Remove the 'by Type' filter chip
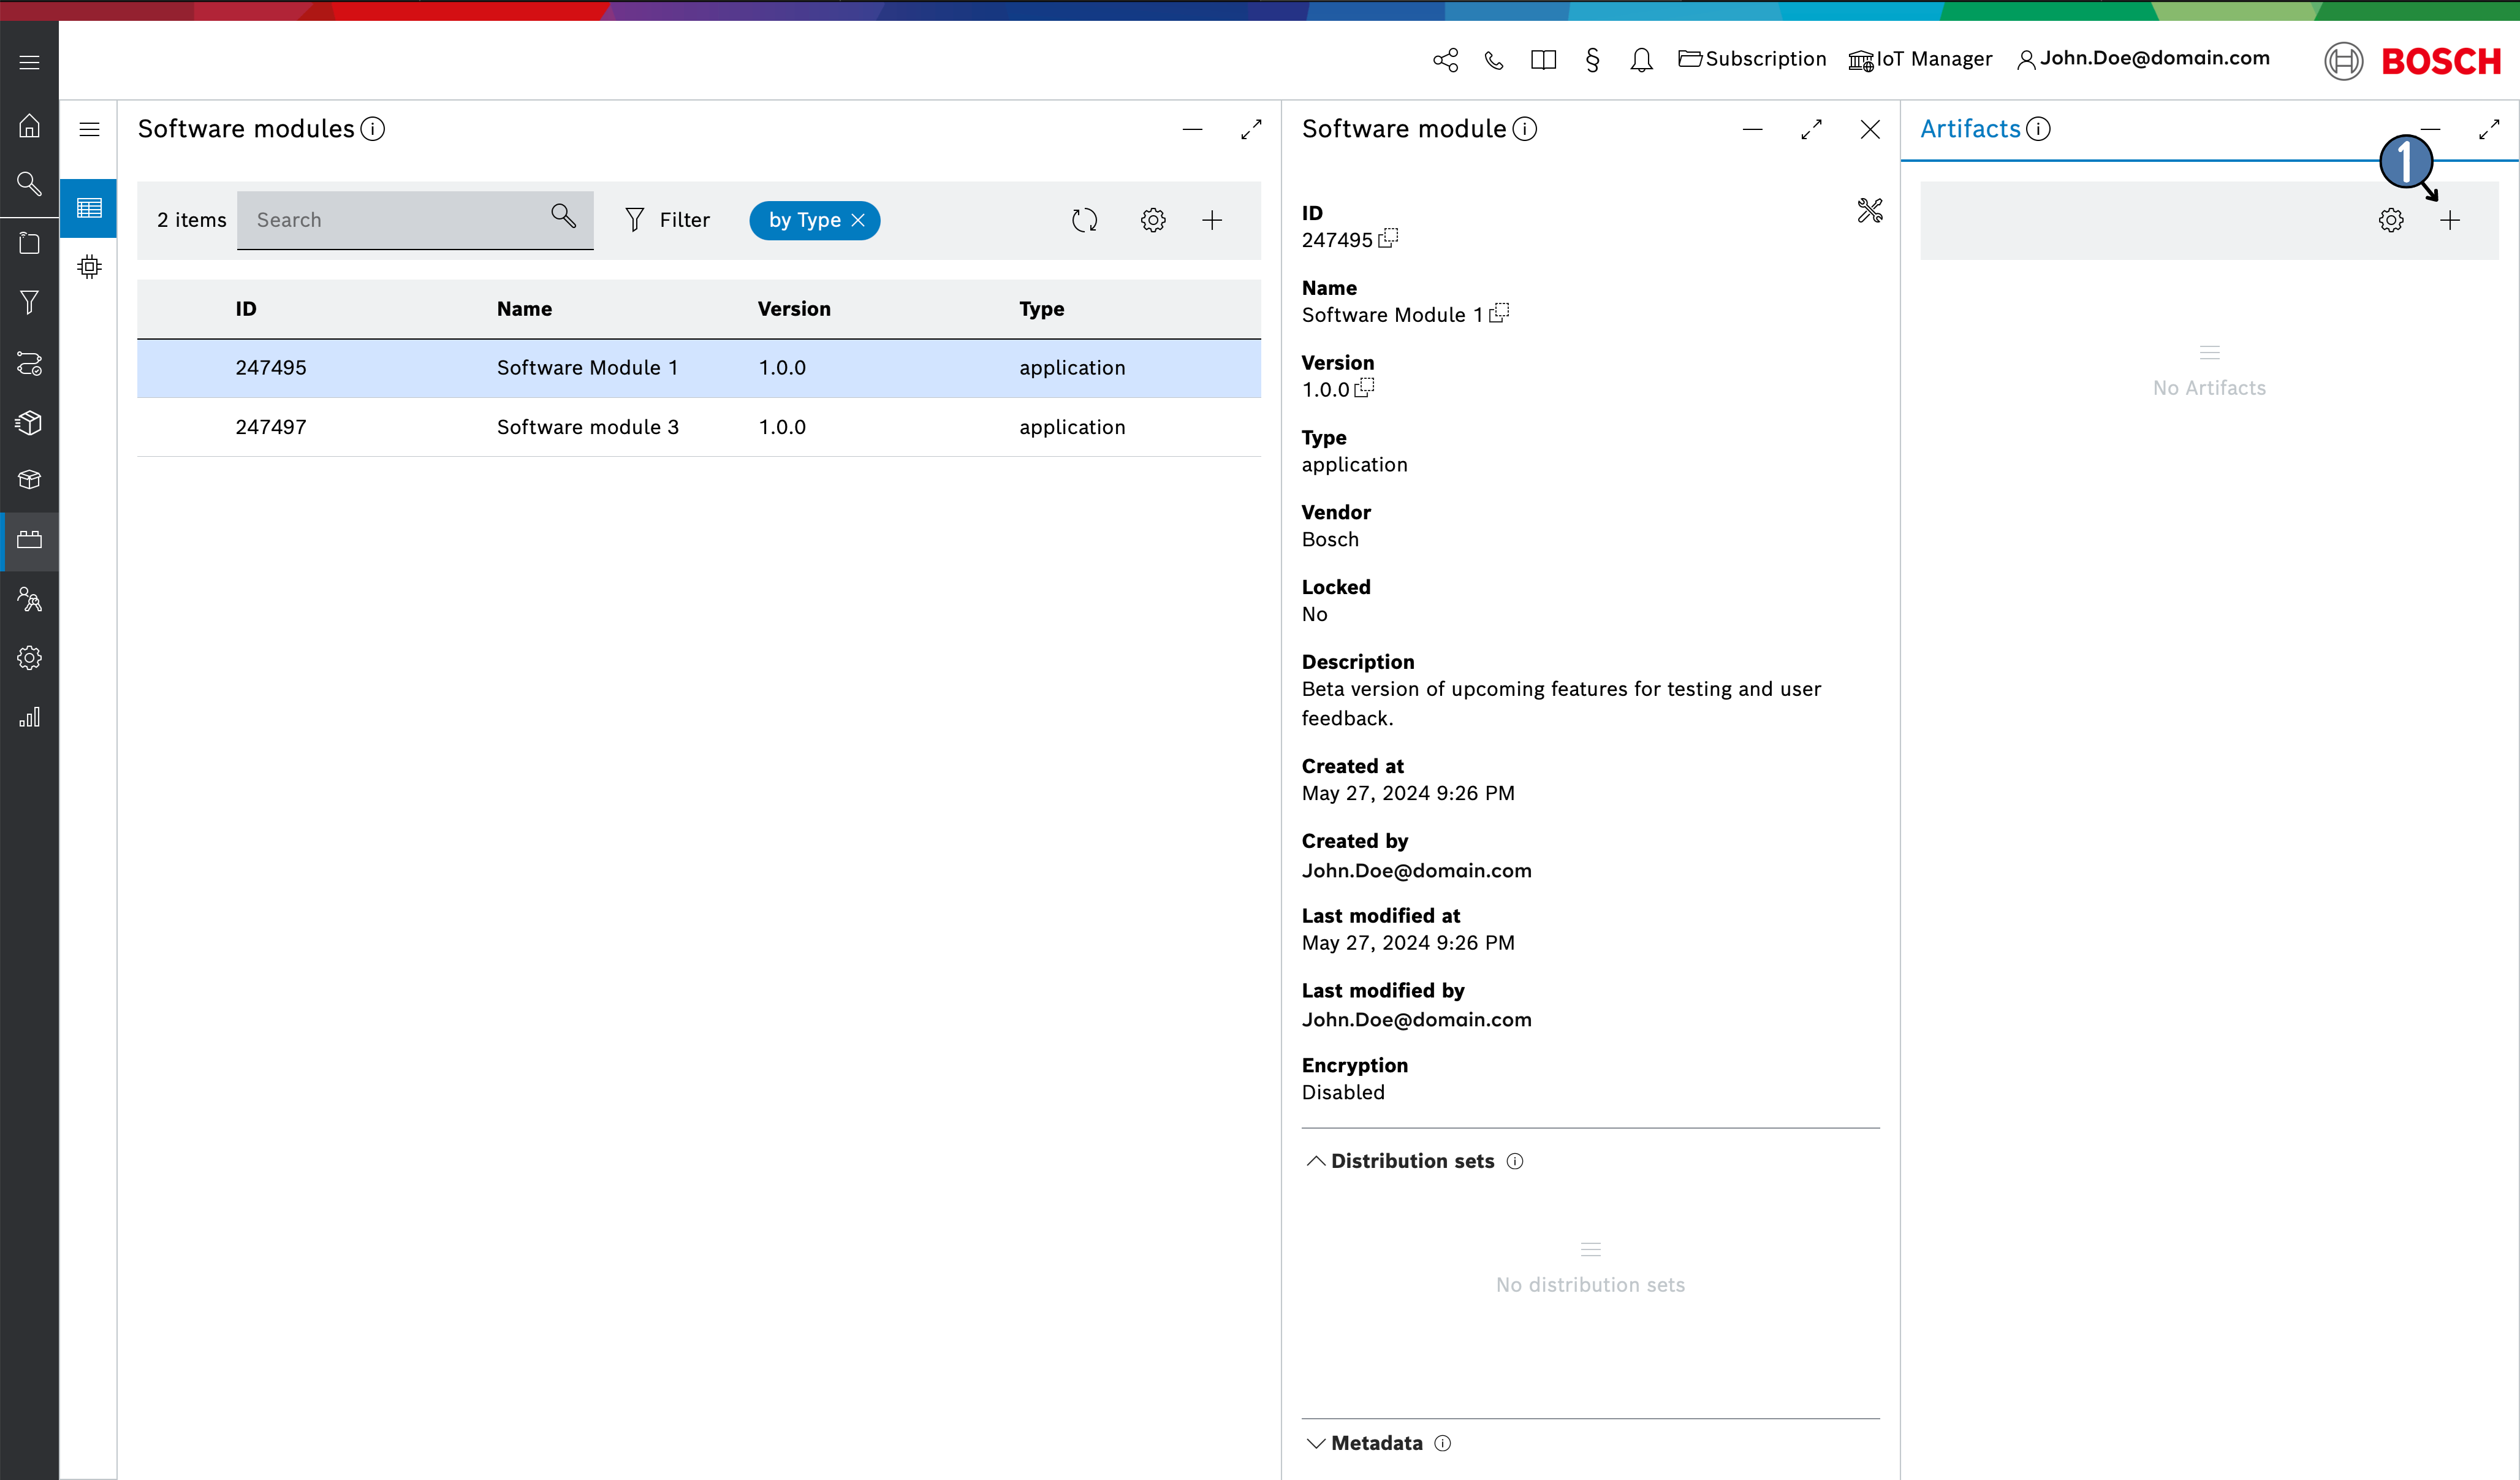 pyautogui.click(x=858, y=220)
